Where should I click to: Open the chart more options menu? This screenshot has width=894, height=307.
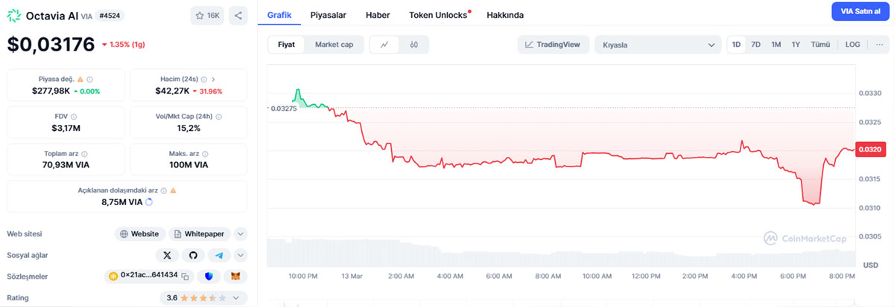coord(879,45)
